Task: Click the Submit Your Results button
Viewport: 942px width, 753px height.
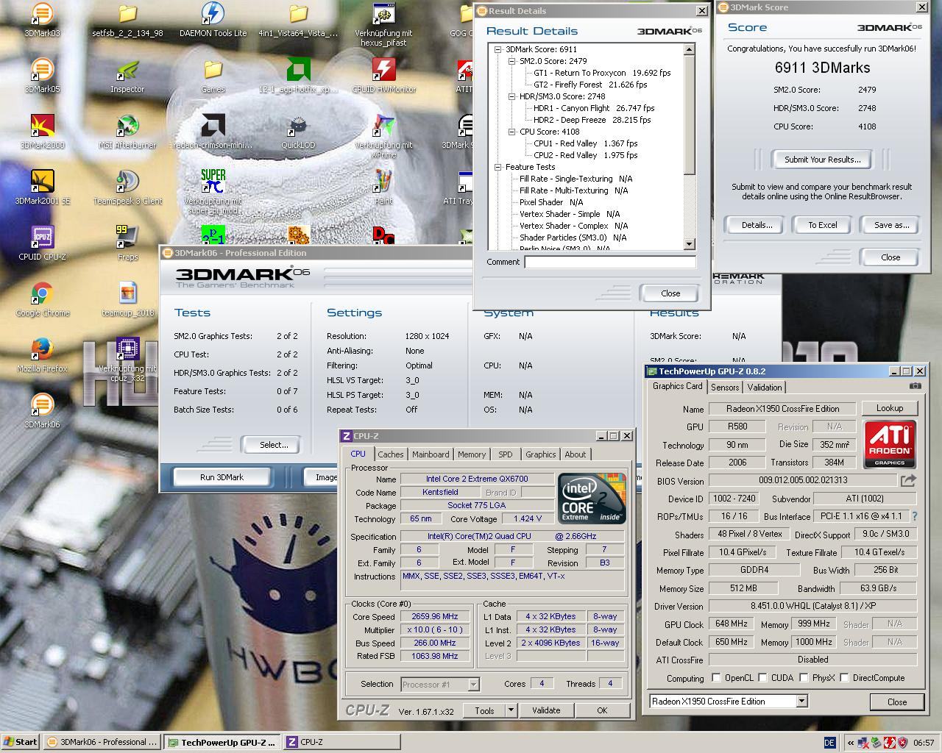Action: pyautogui.click(x=822, y=160)
